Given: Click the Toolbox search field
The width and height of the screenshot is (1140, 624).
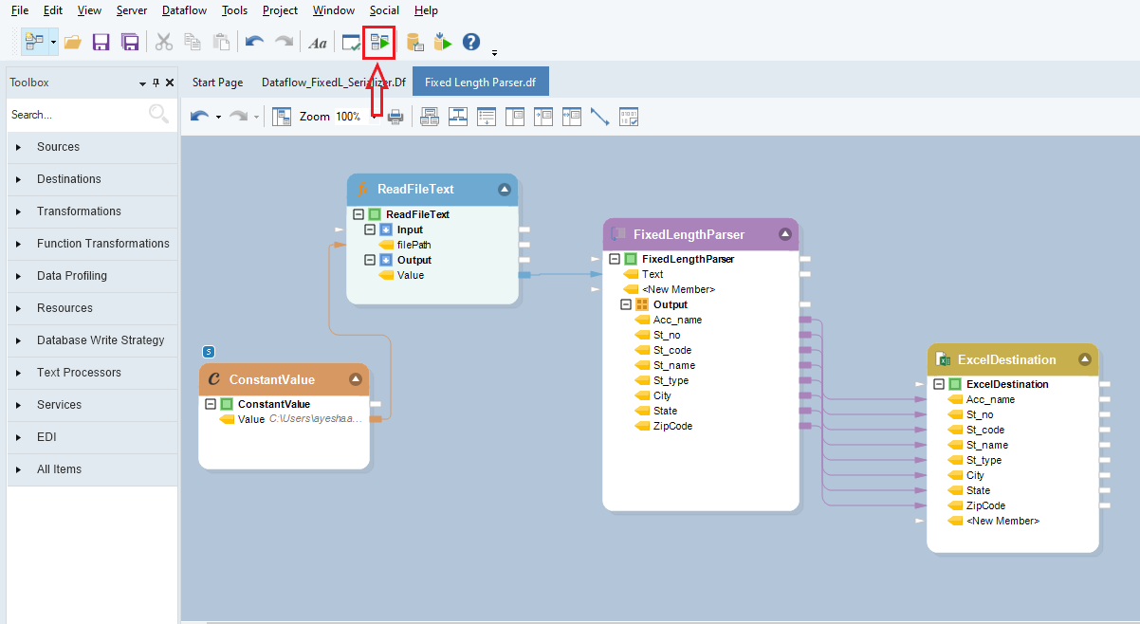Looking at the screenshot, I should [76, 115].
